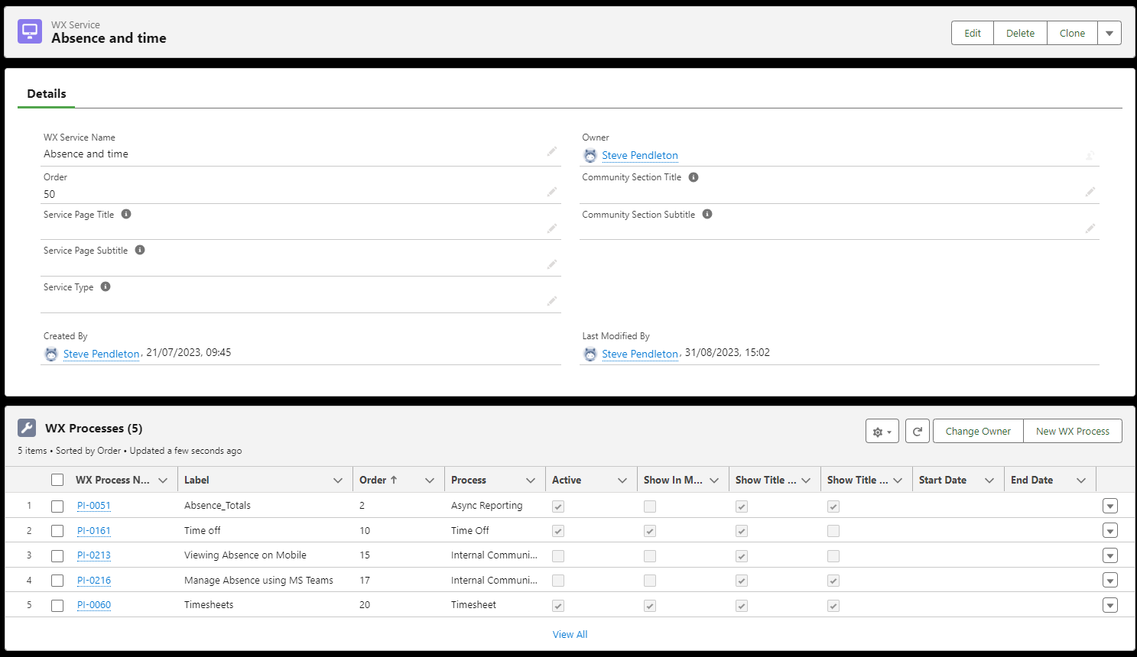
Task: Click the edit pencil for Order field
Action: tap(551, 192)
